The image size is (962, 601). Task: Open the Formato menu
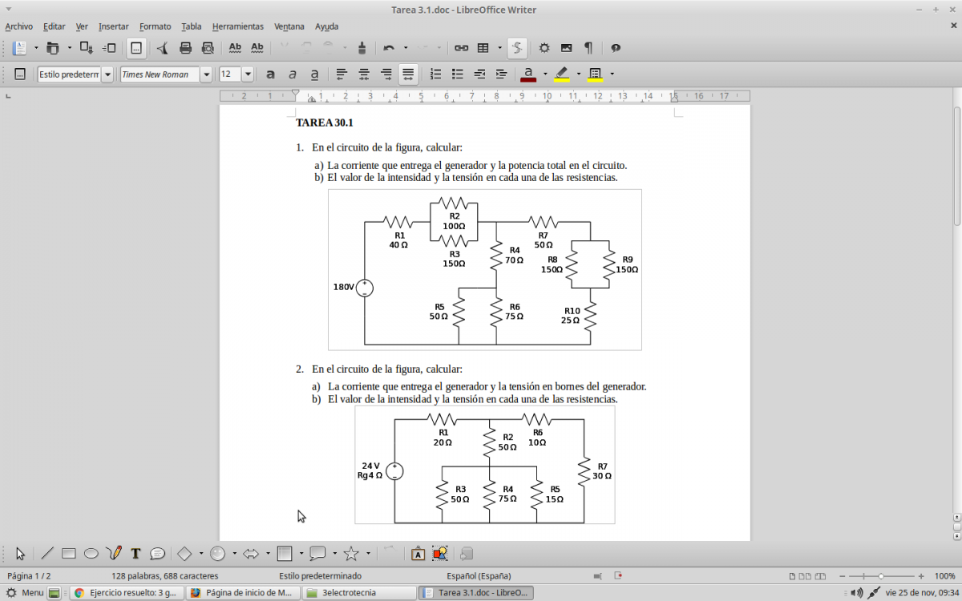point(155,26)
